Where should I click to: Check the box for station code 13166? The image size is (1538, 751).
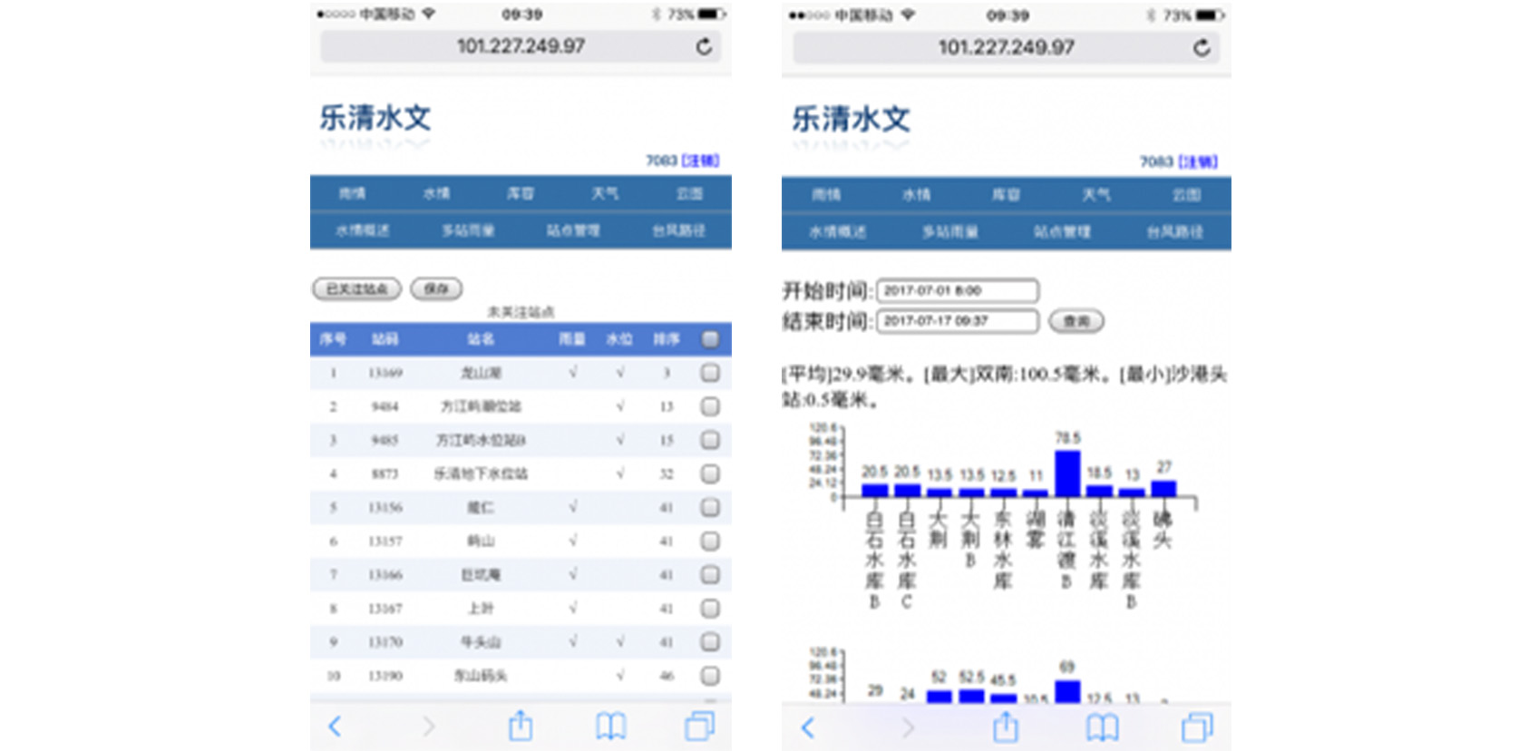point(710,574)
